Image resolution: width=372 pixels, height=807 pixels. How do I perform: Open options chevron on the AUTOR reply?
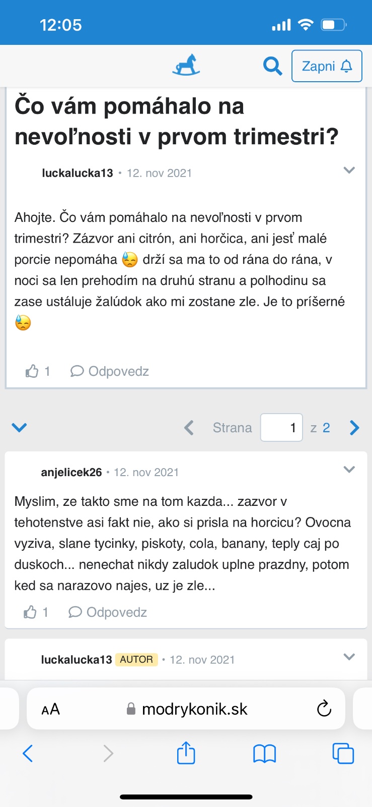tap(349, 657)
